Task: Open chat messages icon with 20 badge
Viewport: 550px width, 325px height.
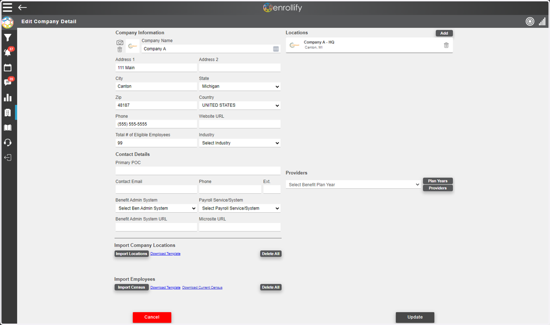Action: (x=8, y=82)
